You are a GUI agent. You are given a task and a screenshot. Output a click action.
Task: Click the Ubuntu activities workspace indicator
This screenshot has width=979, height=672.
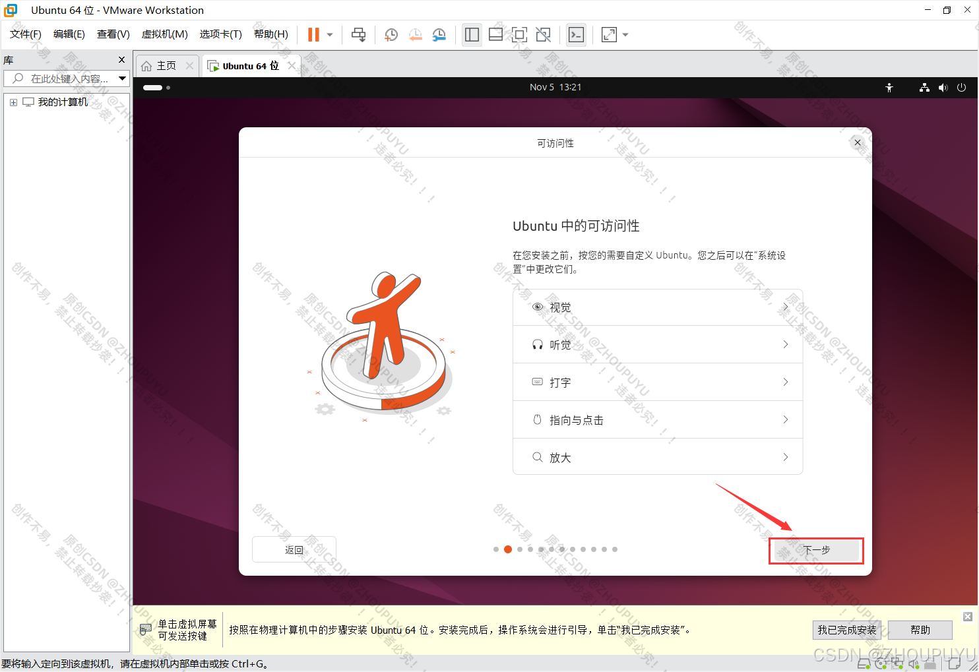coord(157,87)
